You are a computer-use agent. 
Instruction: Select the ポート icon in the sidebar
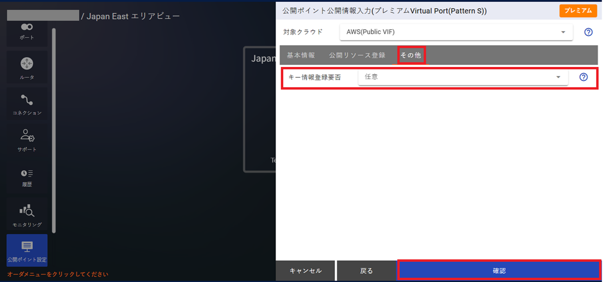point(26,33)
